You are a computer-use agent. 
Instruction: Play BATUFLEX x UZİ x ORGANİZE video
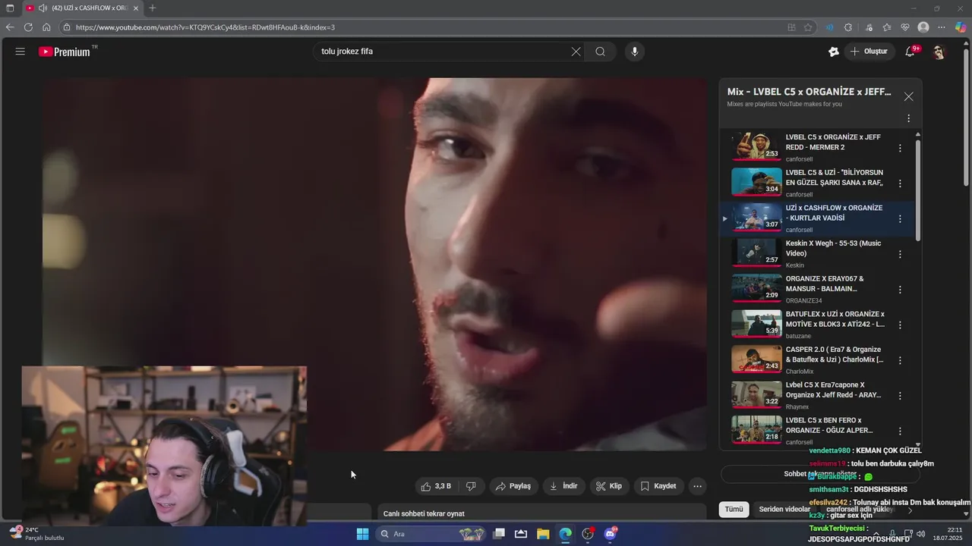coord(816,325)
